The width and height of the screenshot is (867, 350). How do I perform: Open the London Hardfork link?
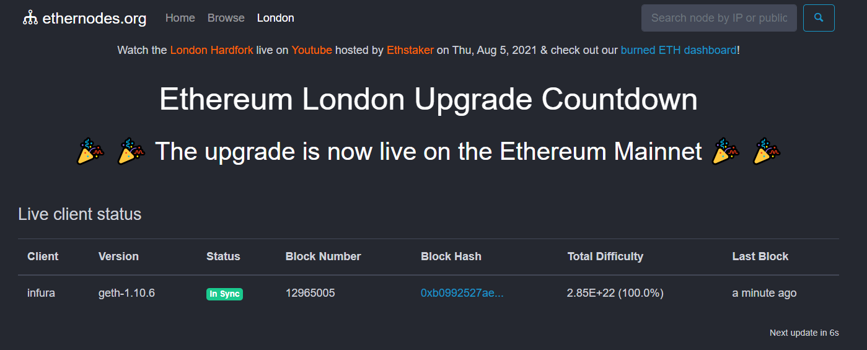point(211,50)
